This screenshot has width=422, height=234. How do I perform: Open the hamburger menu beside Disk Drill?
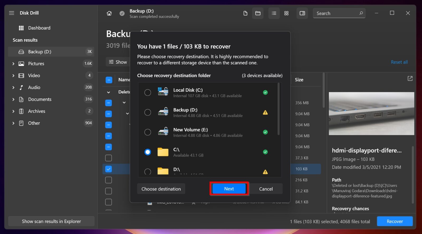12,13
